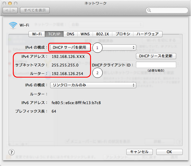
Task: Click the Show All (すべてを表示) button
Action: (35, 10)
